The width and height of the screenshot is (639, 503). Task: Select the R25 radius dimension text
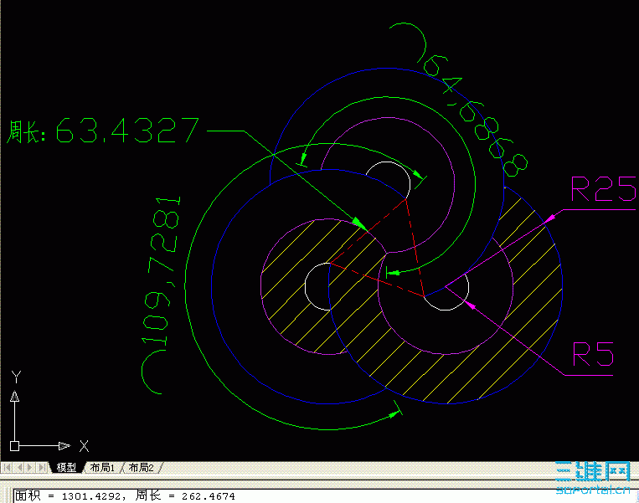tap(603, 189)
